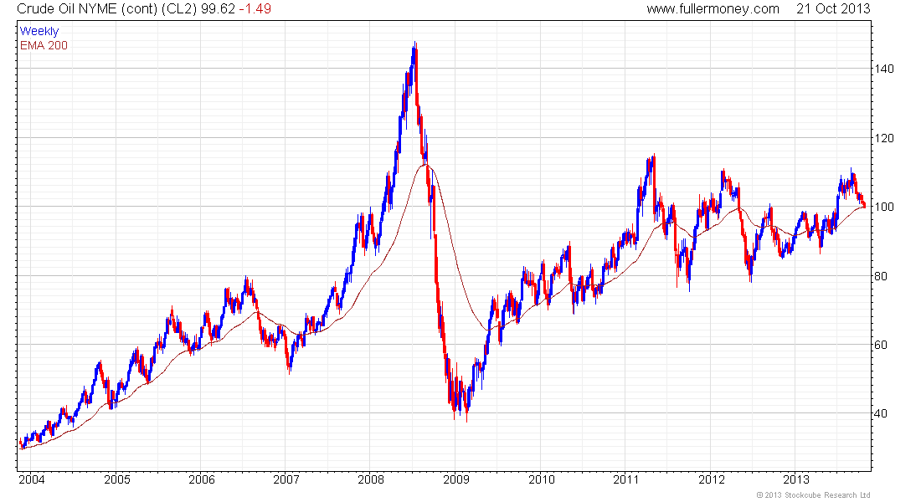Click the EMA 200 line crest in late 2008
The width and height of the screenshot is (921, 502).
[x=426, y=165]
